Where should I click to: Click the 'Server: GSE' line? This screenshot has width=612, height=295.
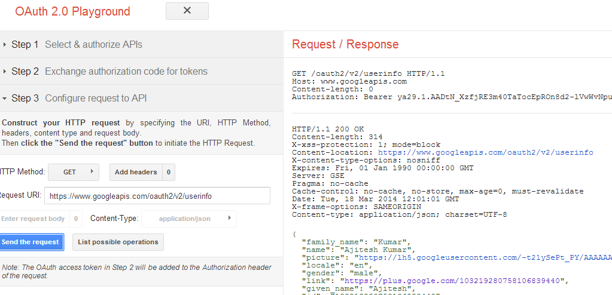318,176
